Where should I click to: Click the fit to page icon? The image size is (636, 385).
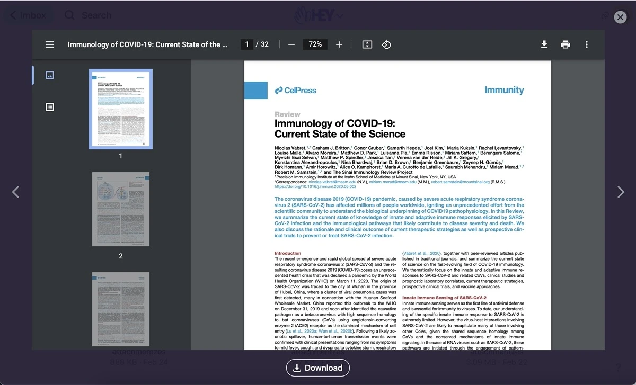[367, 44]
